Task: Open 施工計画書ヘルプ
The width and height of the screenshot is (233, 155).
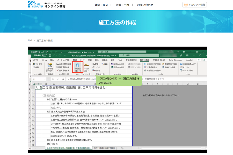Action: [188, 64]
